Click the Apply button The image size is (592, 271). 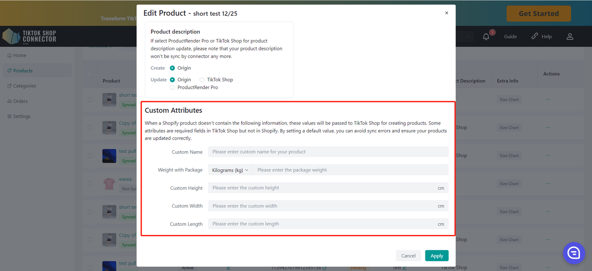(437, 256)
